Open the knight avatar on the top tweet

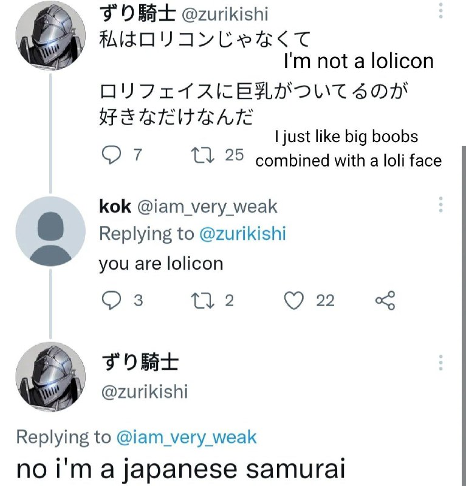click(x=50, y=35)
